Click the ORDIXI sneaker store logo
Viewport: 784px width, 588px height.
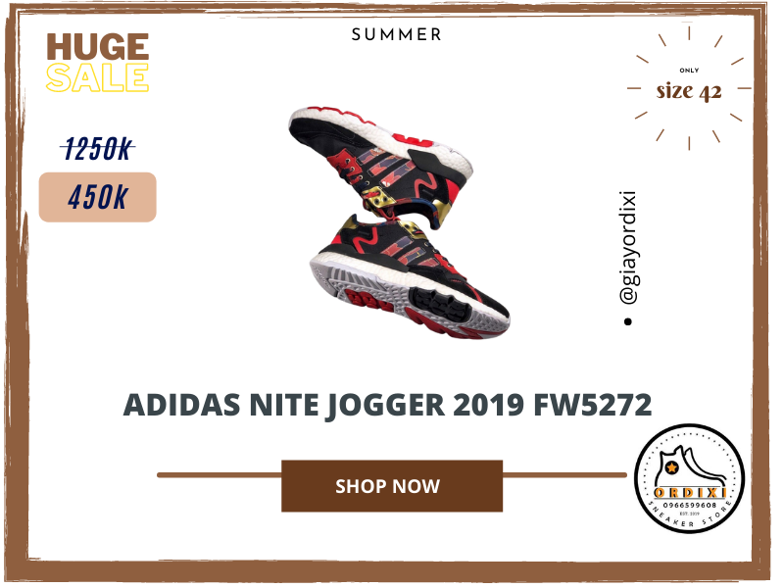click(x=690, y=478)
